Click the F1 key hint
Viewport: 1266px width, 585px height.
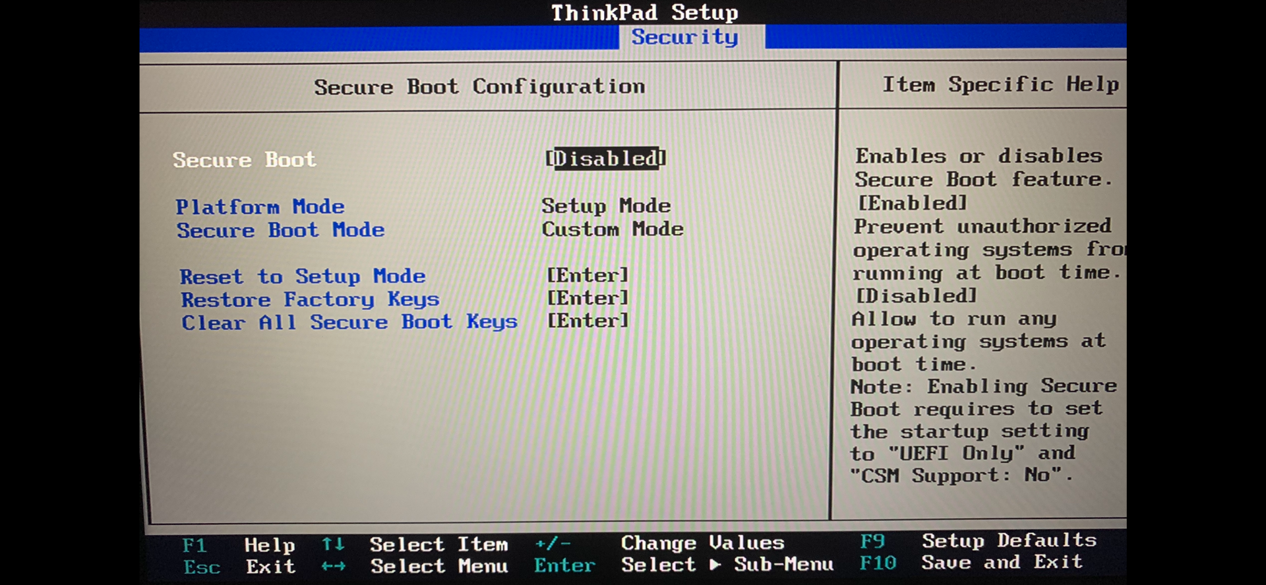pyautogui.click(x=195, y=545)
